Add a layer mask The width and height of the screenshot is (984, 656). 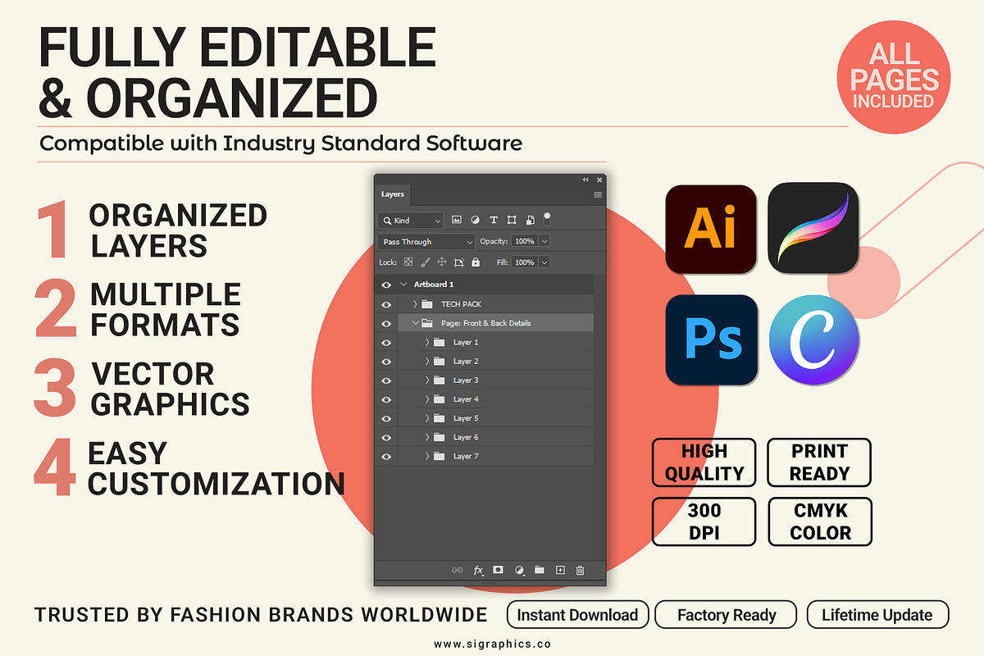498,569
